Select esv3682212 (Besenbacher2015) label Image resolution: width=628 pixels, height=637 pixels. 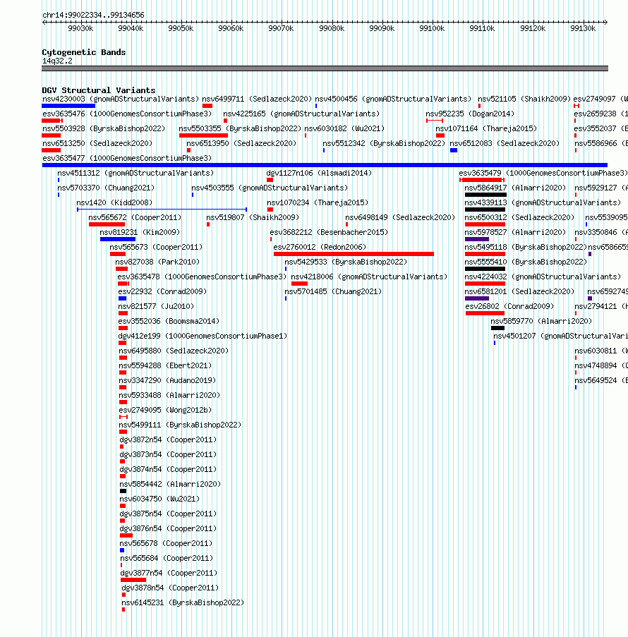click(x=329, y=232)
